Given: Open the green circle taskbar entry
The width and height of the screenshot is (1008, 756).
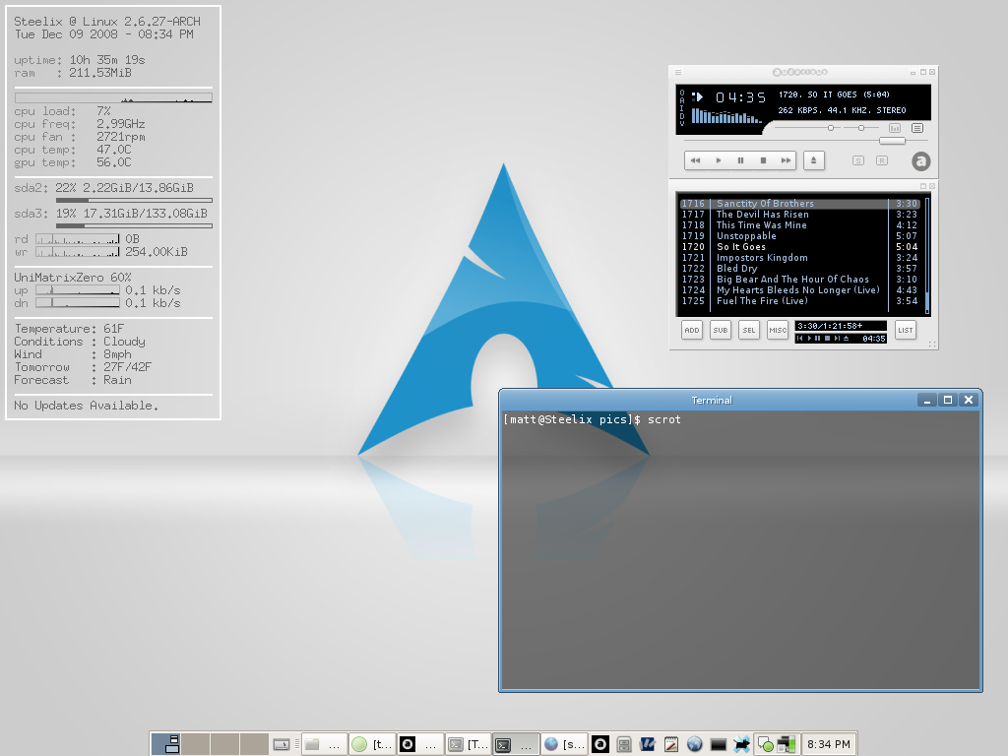Looking at the screenshot, I should point(372,744).
